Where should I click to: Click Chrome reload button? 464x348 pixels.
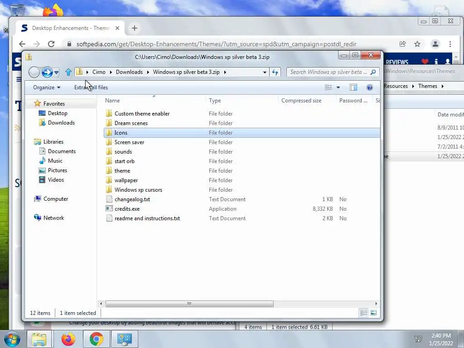click(51, 44)
